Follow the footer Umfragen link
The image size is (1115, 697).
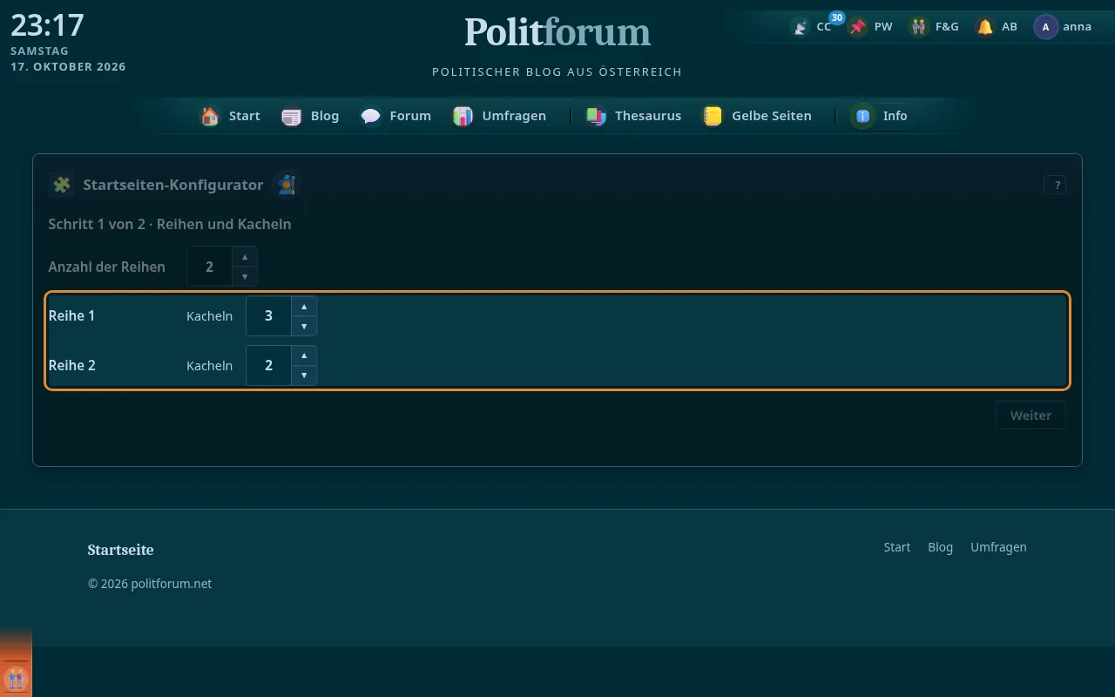pos(998,547)
